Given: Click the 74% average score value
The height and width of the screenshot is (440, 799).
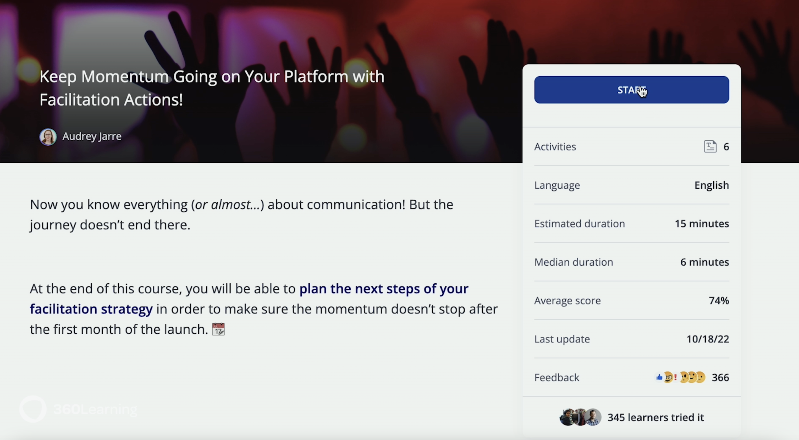Looking at the screenshot, I should [719, 300].
